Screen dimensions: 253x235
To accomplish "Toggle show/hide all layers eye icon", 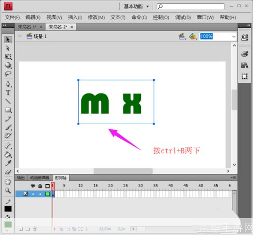I will (33, 186).
